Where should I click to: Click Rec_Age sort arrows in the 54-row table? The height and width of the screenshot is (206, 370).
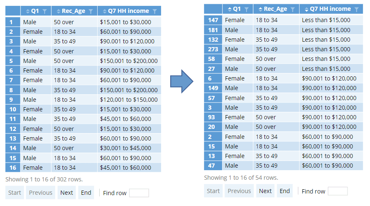(261, 9)
